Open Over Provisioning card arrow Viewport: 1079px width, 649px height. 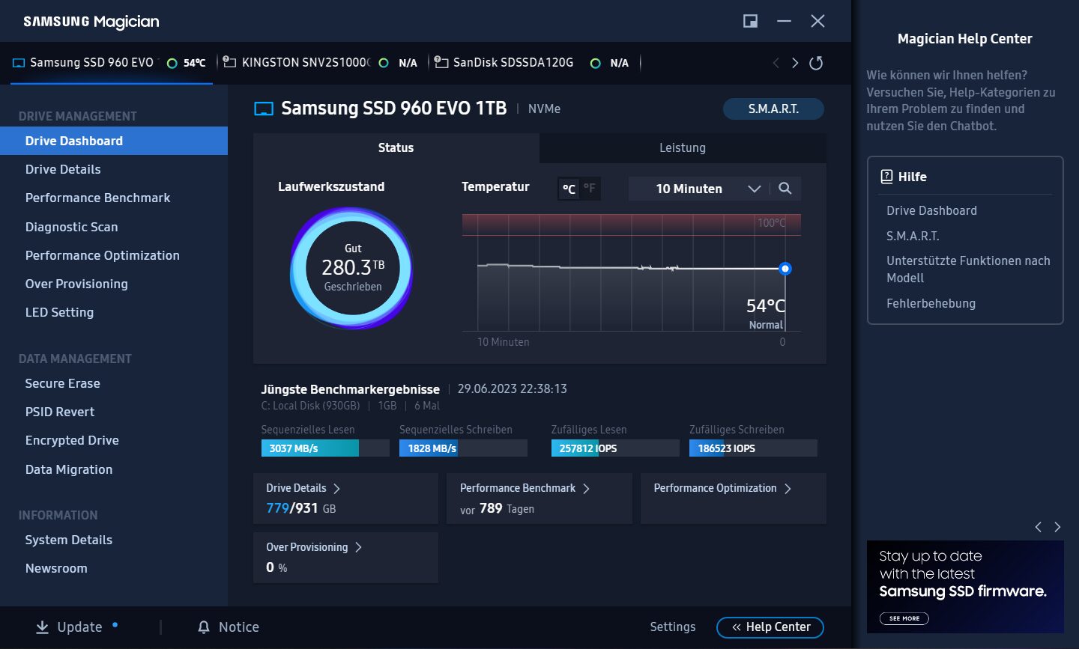358,547
